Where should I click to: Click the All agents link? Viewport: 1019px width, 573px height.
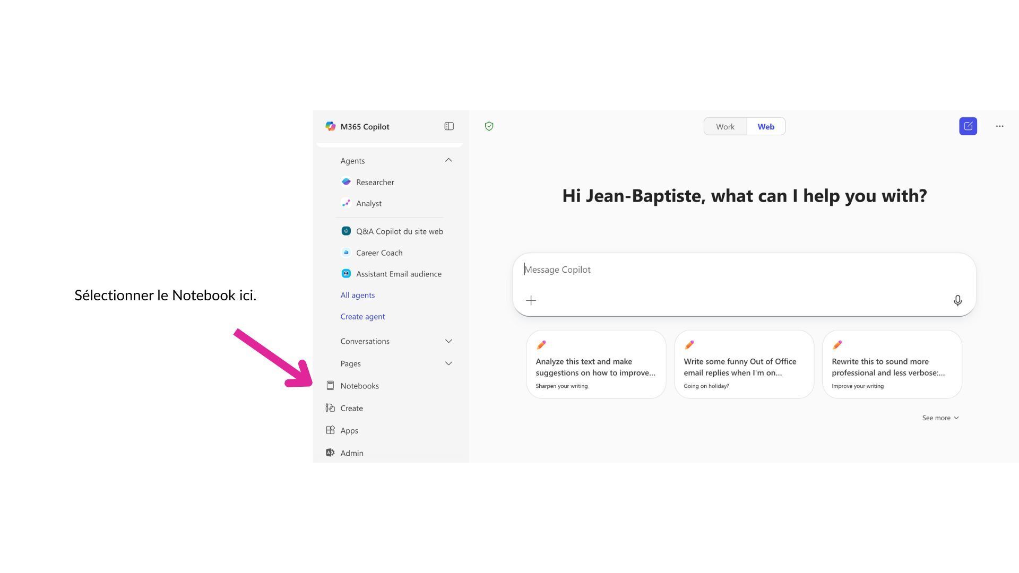358,295
